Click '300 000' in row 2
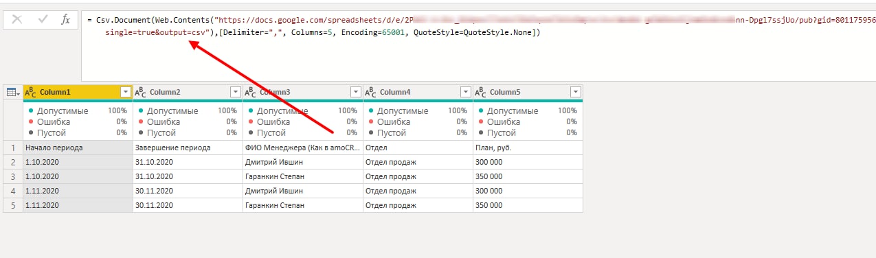The width and height of the screenshot is (876, 258). 528,162
